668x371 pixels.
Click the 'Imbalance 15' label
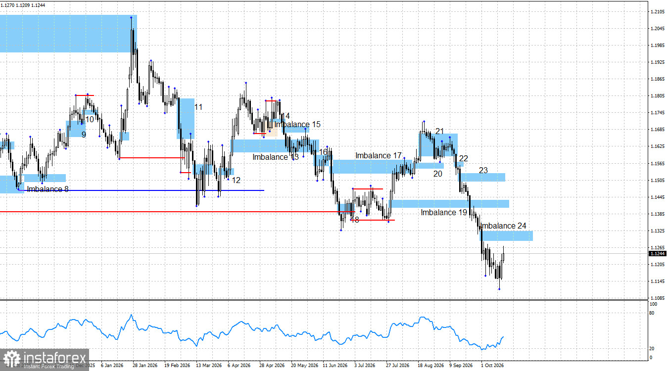coord(297,125)
